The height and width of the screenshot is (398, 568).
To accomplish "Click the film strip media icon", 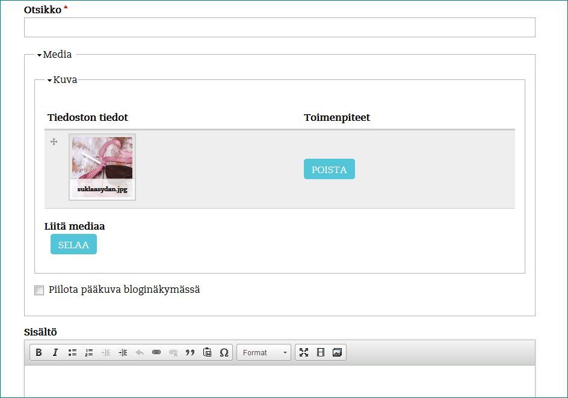I will pyautogui.click(x=321, y=352).
